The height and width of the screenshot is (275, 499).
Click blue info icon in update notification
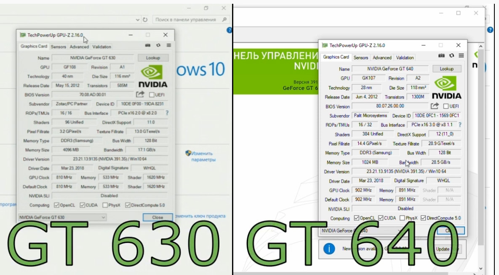point(329,249)
